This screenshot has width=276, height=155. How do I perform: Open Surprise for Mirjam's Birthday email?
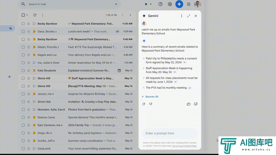tap(93, 94)
